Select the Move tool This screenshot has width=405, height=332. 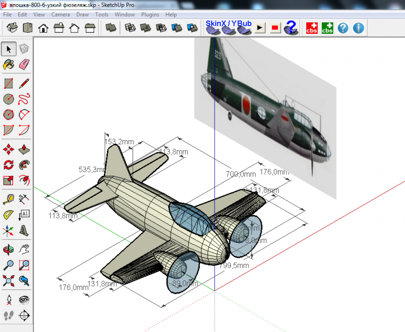click(9, 149)
